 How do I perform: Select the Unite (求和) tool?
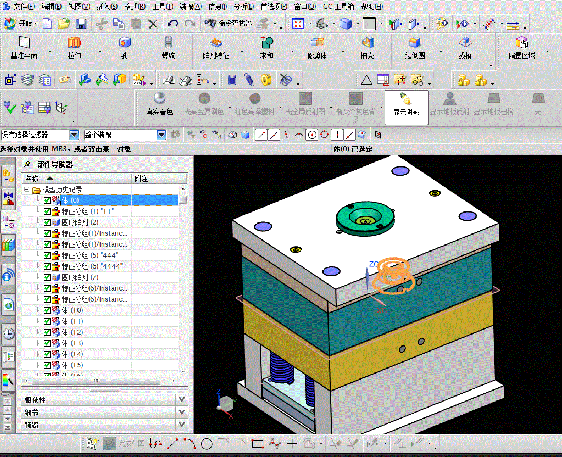click(x=266, y=48)
